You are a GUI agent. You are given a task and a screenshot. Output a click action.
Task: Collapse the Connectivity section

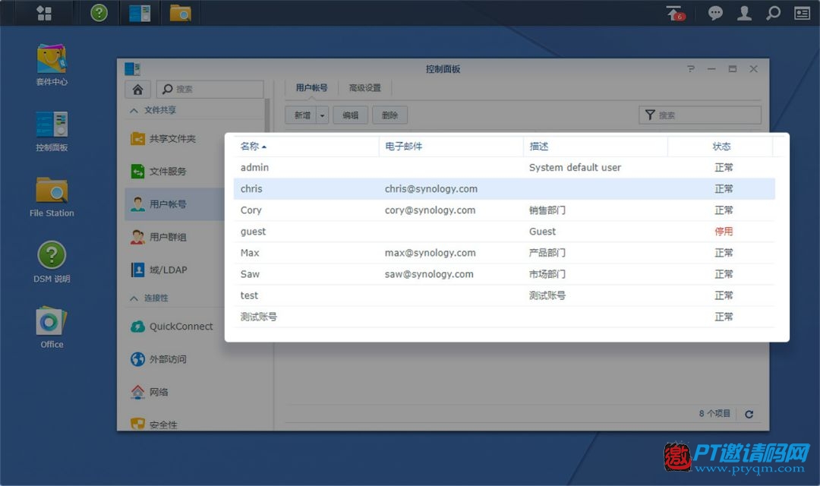(x=134, y=298)
